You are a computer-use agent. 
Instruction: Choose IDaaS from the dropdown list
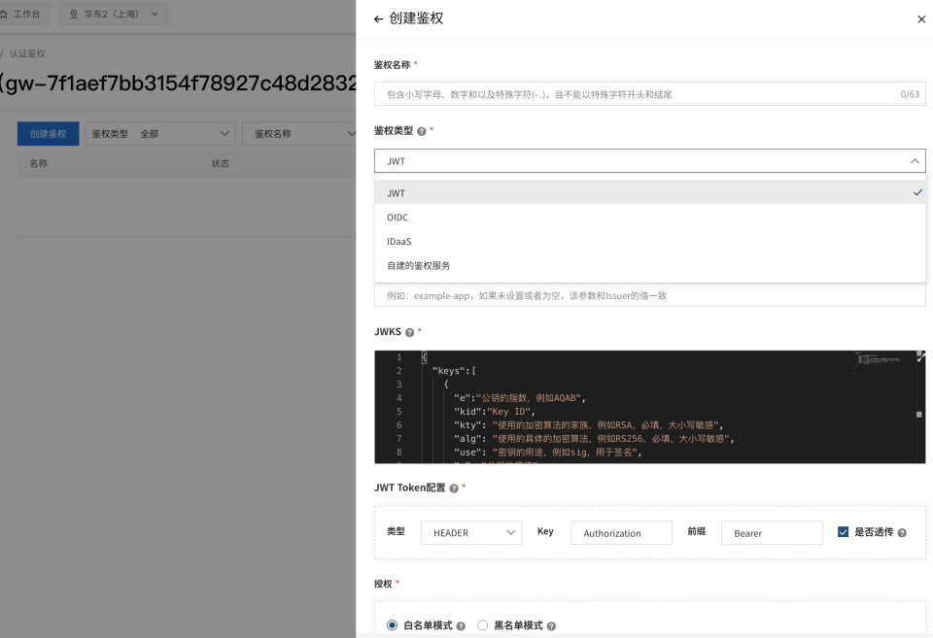click(399, 241)
